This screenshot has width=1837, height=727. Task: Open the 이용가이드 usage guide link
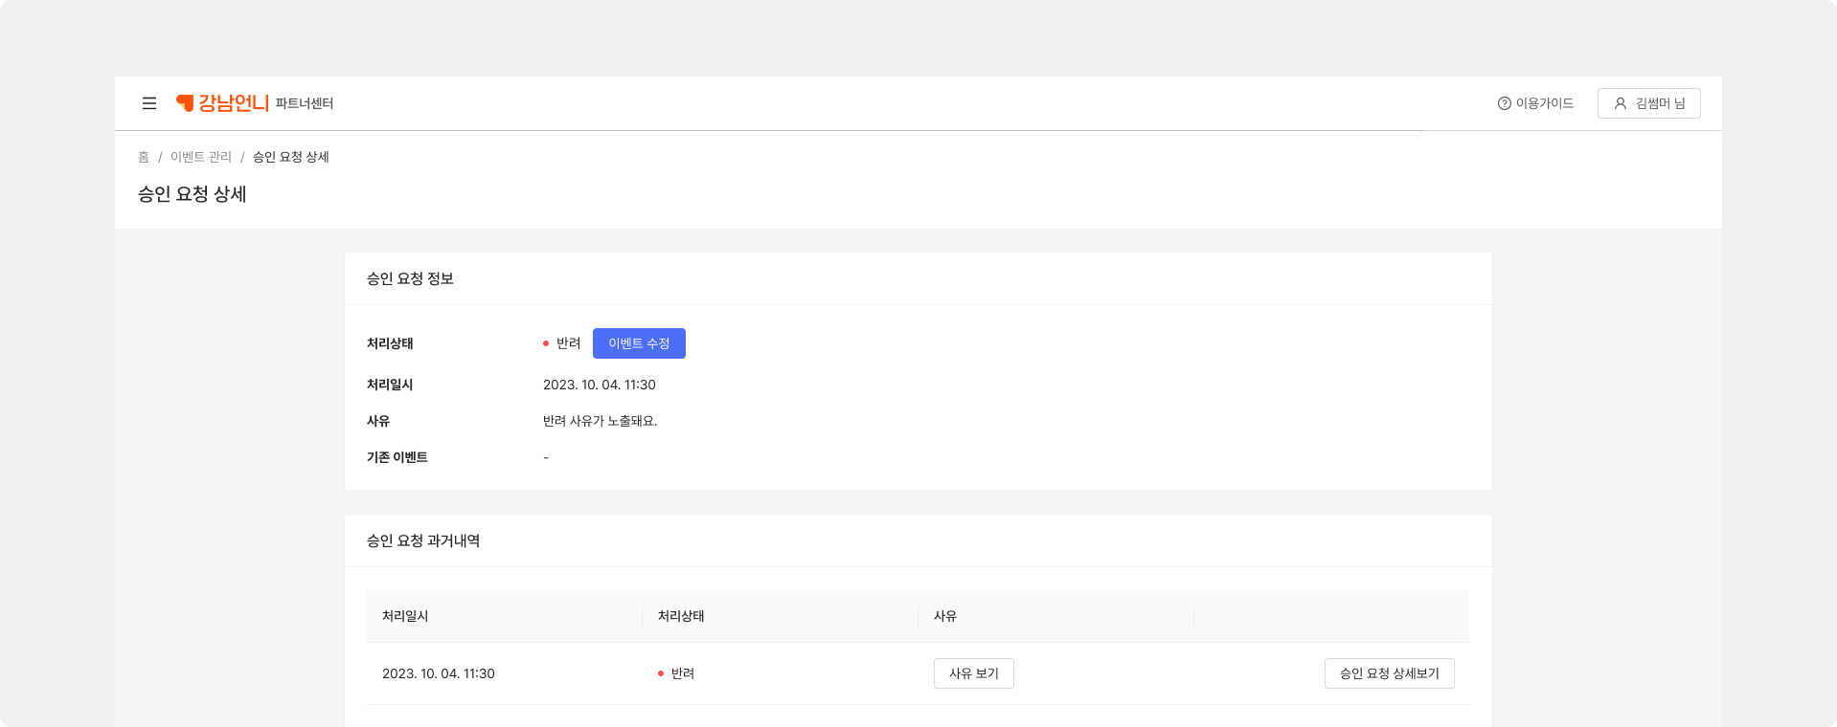tap(1544, 103)
